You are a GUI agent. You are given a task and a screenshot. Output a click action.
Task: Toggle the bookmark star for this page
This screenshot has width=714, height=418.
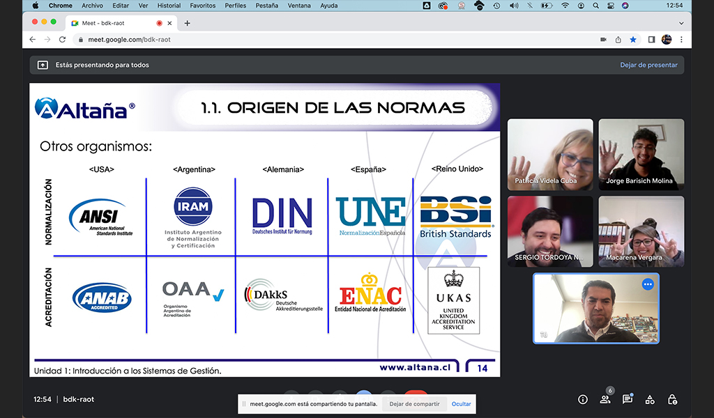[633, 40]
